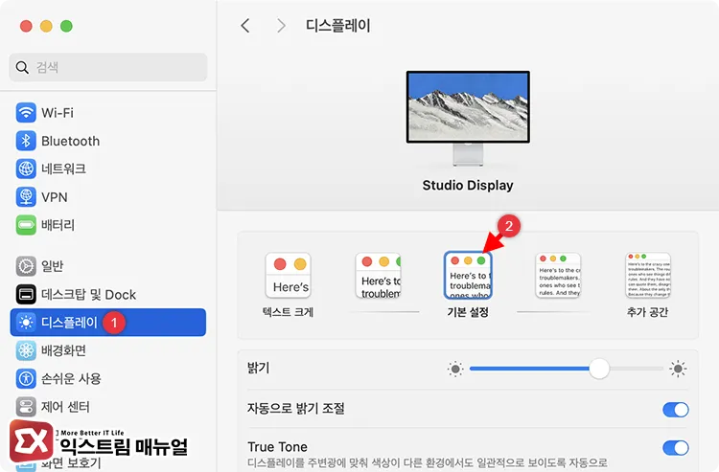Choose the 텍스트 크게 resolution thumbnail
Viewport: 719px width, 472px height.
(288, 276)
